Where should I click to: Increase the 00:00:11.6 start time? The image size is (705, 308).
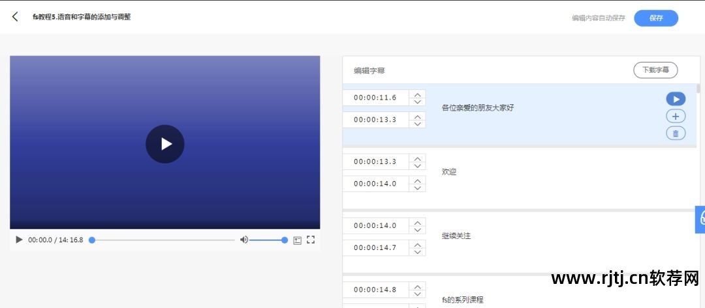click(x=418, y=94)
